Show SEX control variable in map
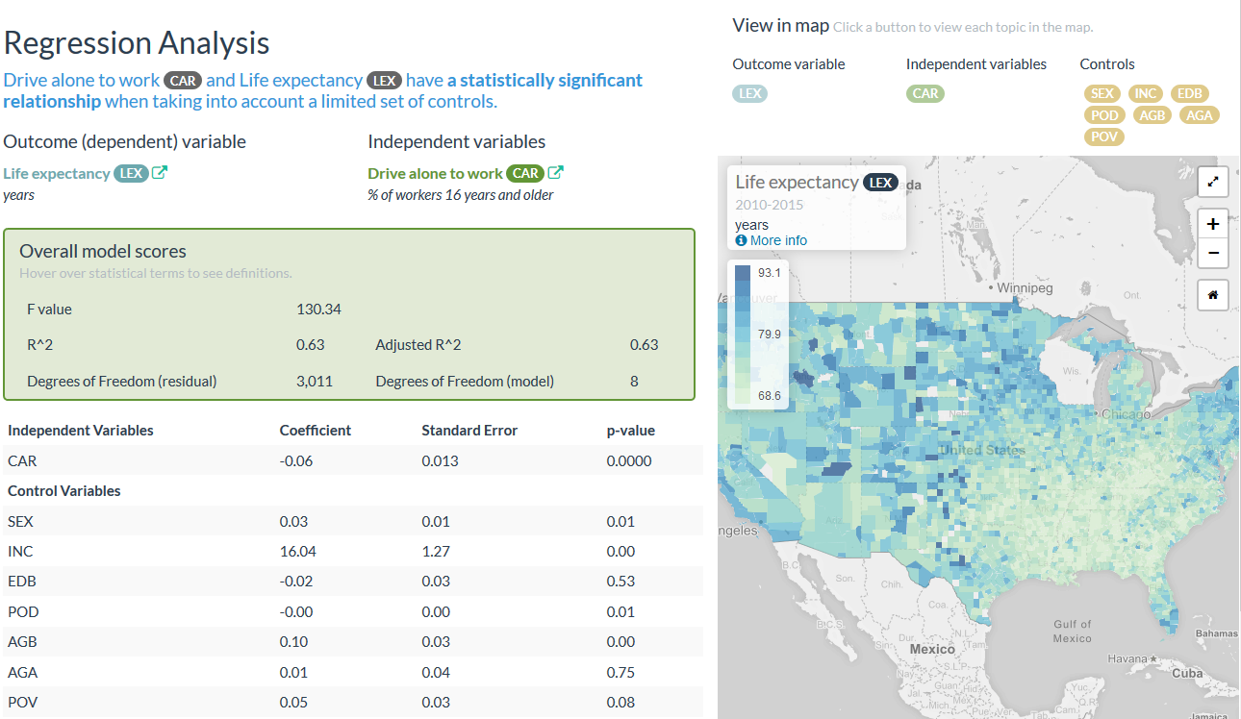 [1102, 93]
